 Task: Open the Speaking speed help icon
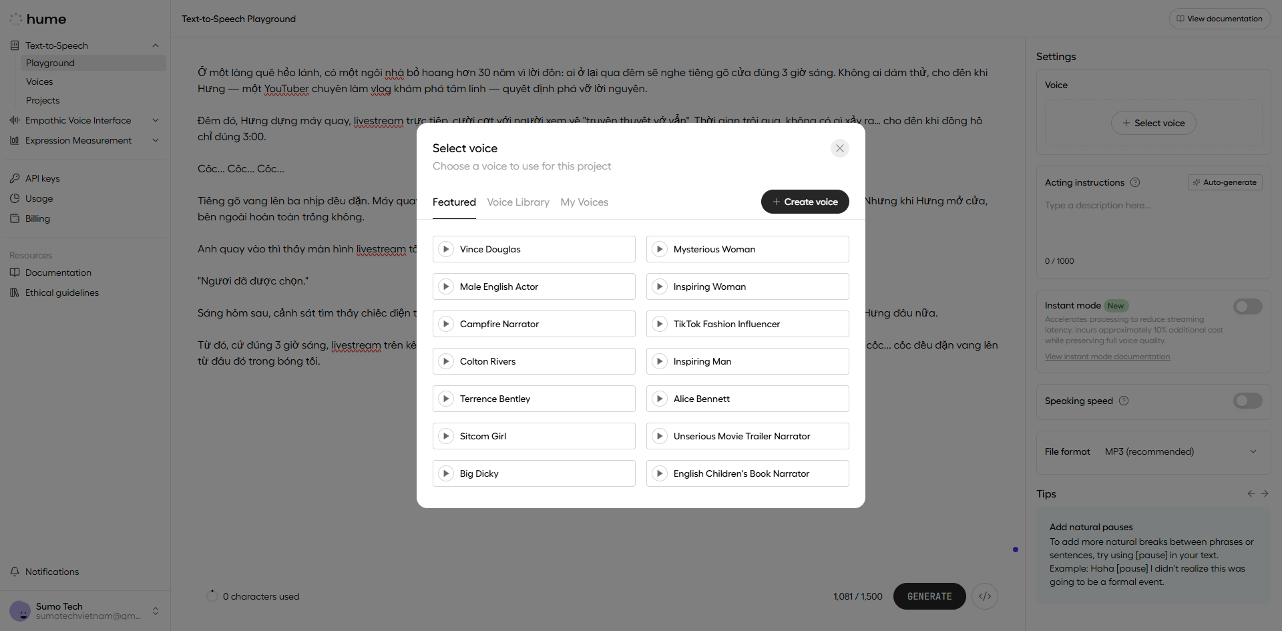click(1124, 401)
